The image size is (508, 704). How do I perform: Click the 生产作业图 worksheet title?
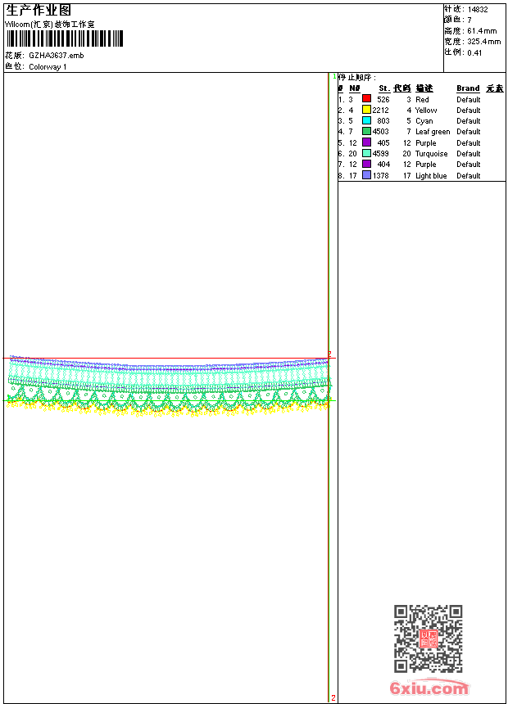pyautogui.click(x=39, y=10)
